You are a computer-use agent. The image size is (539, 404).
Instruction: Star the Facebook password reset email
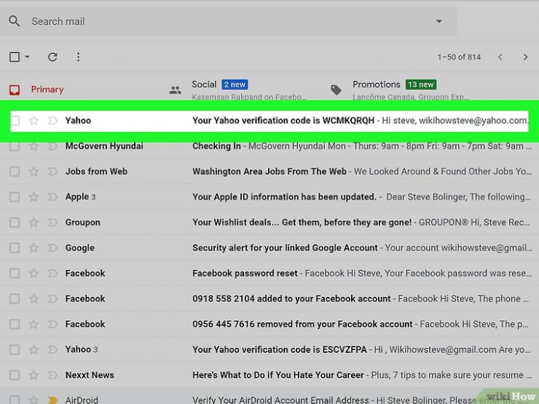tap(34, 273)
